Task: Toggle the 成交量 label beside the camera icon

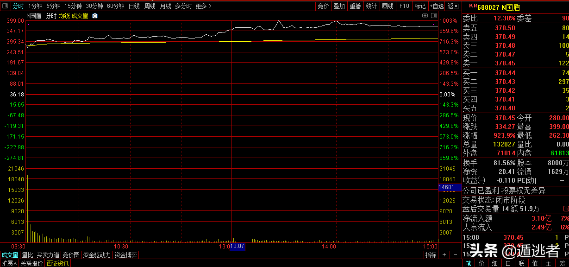Action: (x=80, y=16)
